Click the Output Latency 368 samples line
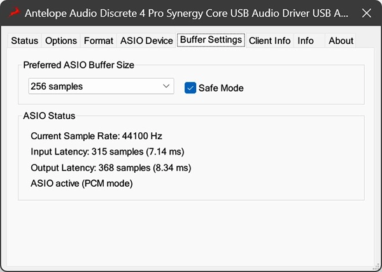382x272 pixels. point(111,168)
